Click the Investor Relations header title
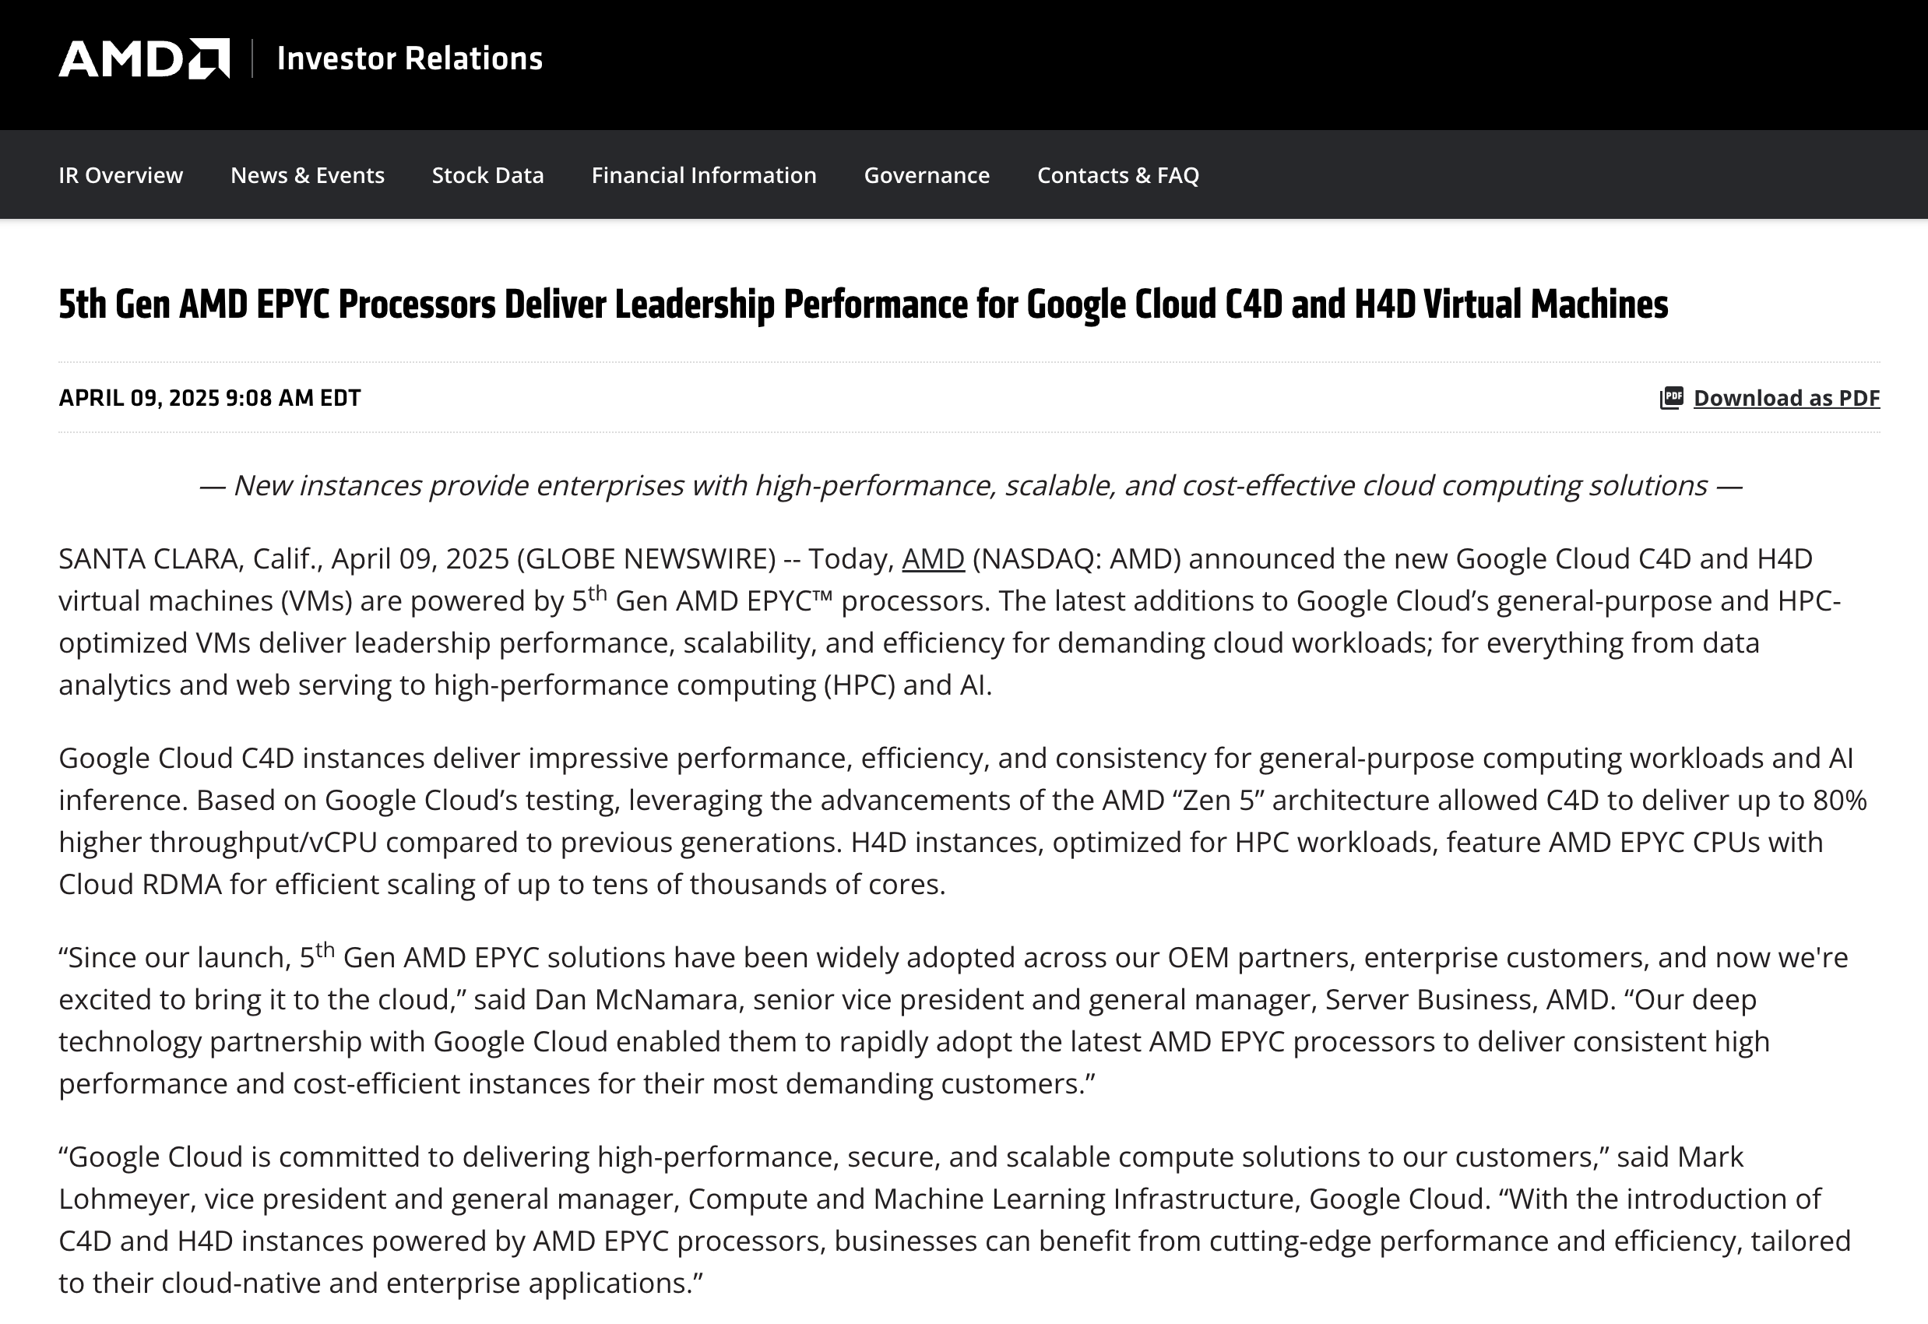The image size is (1928, 1324). (x=409, y=59)
